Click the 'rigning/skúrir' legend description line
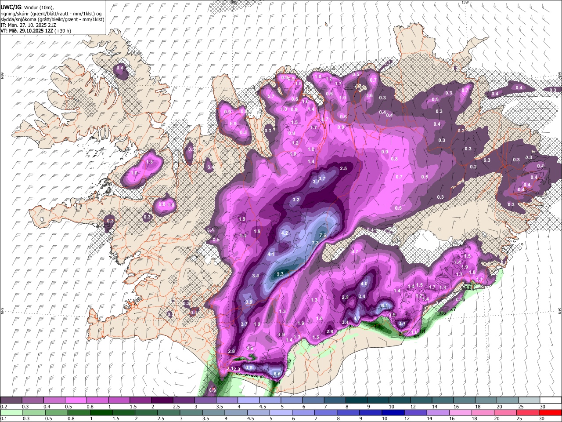 (x=51, y=13)
